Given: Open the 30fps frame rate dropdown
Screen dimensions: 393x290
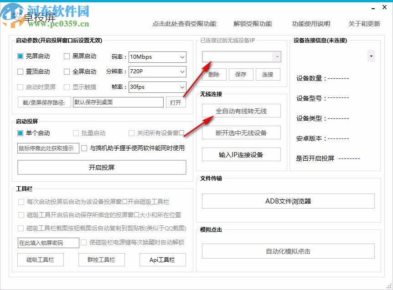Looking at the screenshot, I should pos(182,87).
